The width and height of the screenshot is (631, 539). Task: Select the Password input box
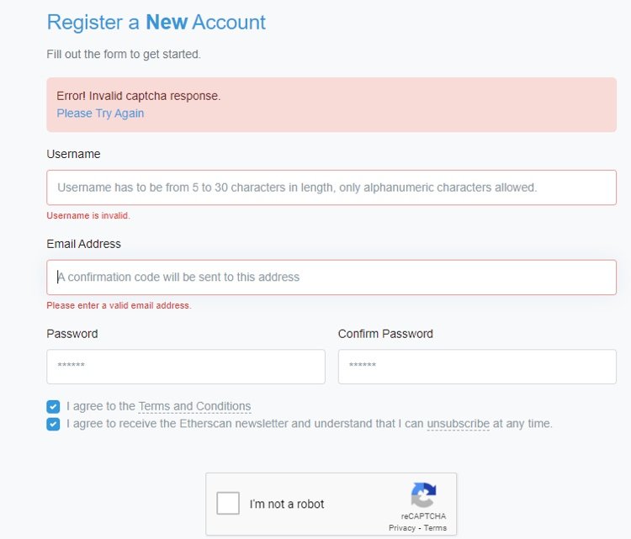tap(186, 367)
